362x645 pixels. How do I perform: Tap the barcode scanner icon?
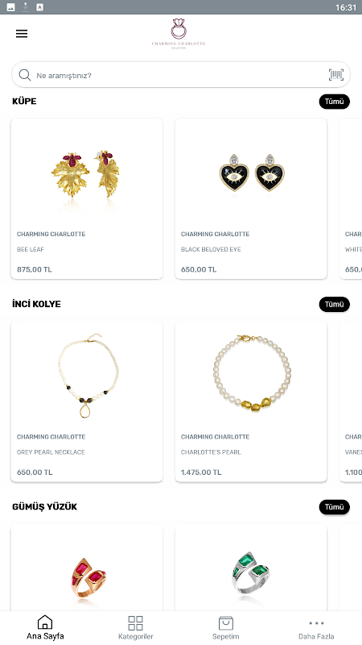336,75
